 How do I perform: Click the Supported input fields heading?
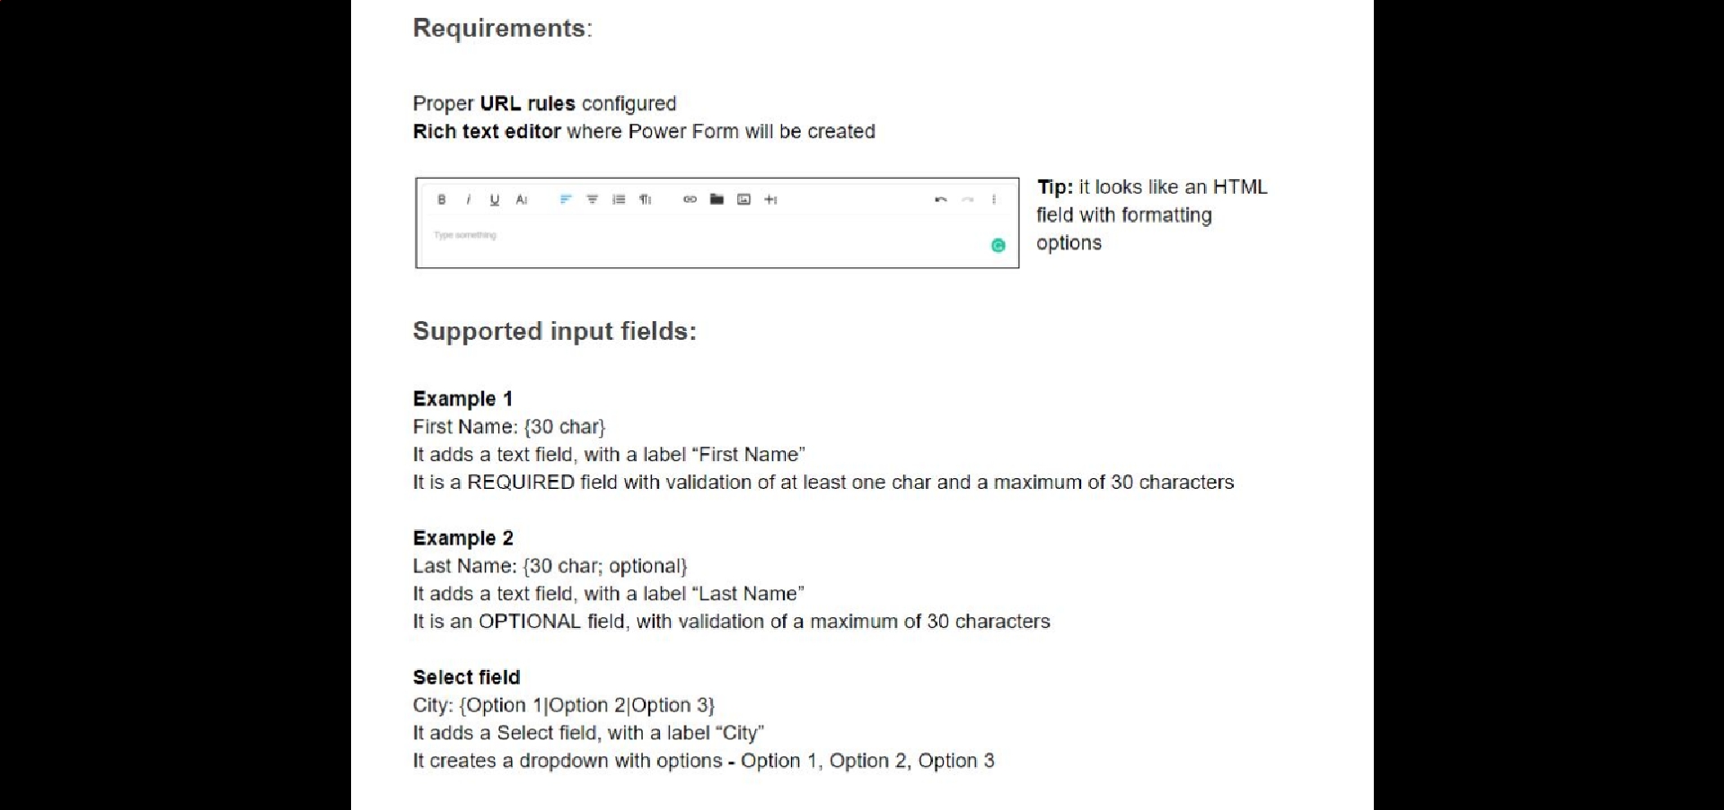click(554, 332)
